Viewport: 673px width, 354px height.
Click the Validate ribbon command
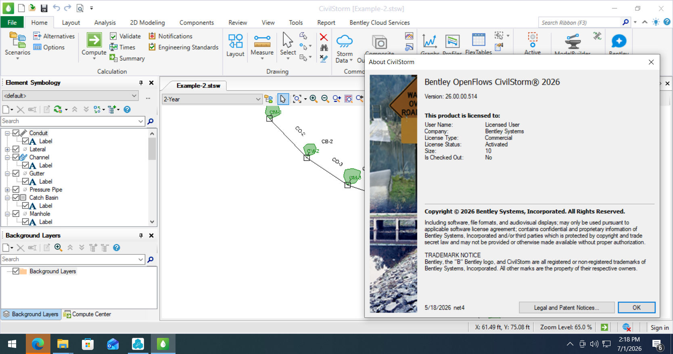(125, 36)
